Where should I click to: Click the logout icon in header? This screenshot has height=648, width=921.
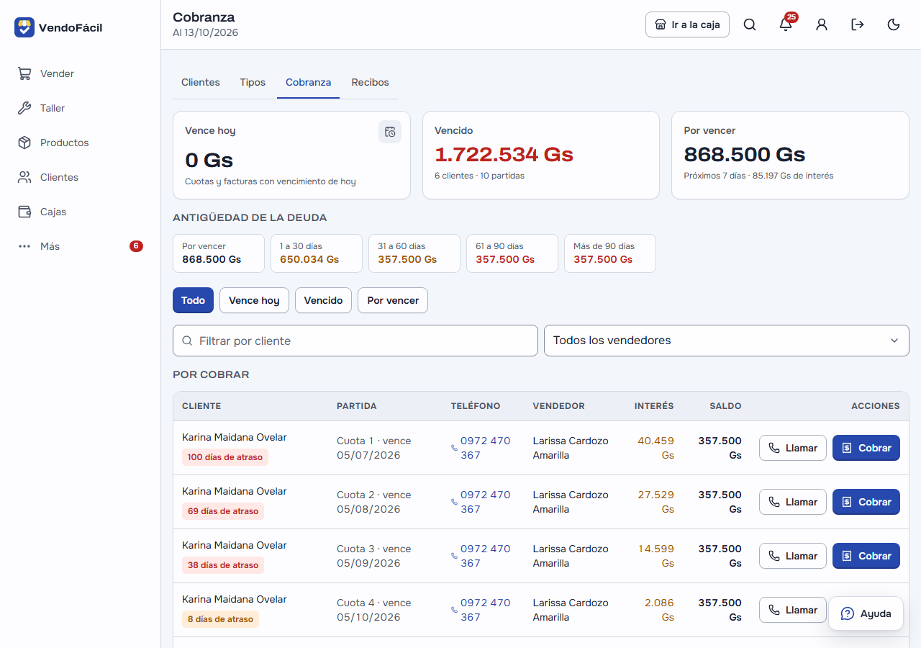[858, 24]
